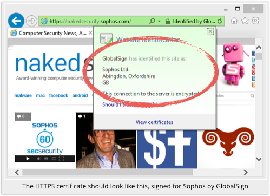Select the 'Computer Security News' tab
Image resolution: width=270 pixels, height=196 pixels.
[x=50, y=33]
